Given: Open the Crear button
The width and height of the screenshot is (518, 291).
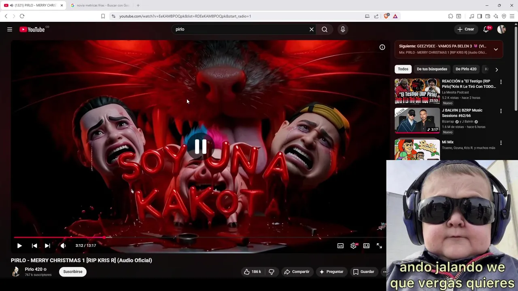Looking at the screenshot, I should click(466, 29).
